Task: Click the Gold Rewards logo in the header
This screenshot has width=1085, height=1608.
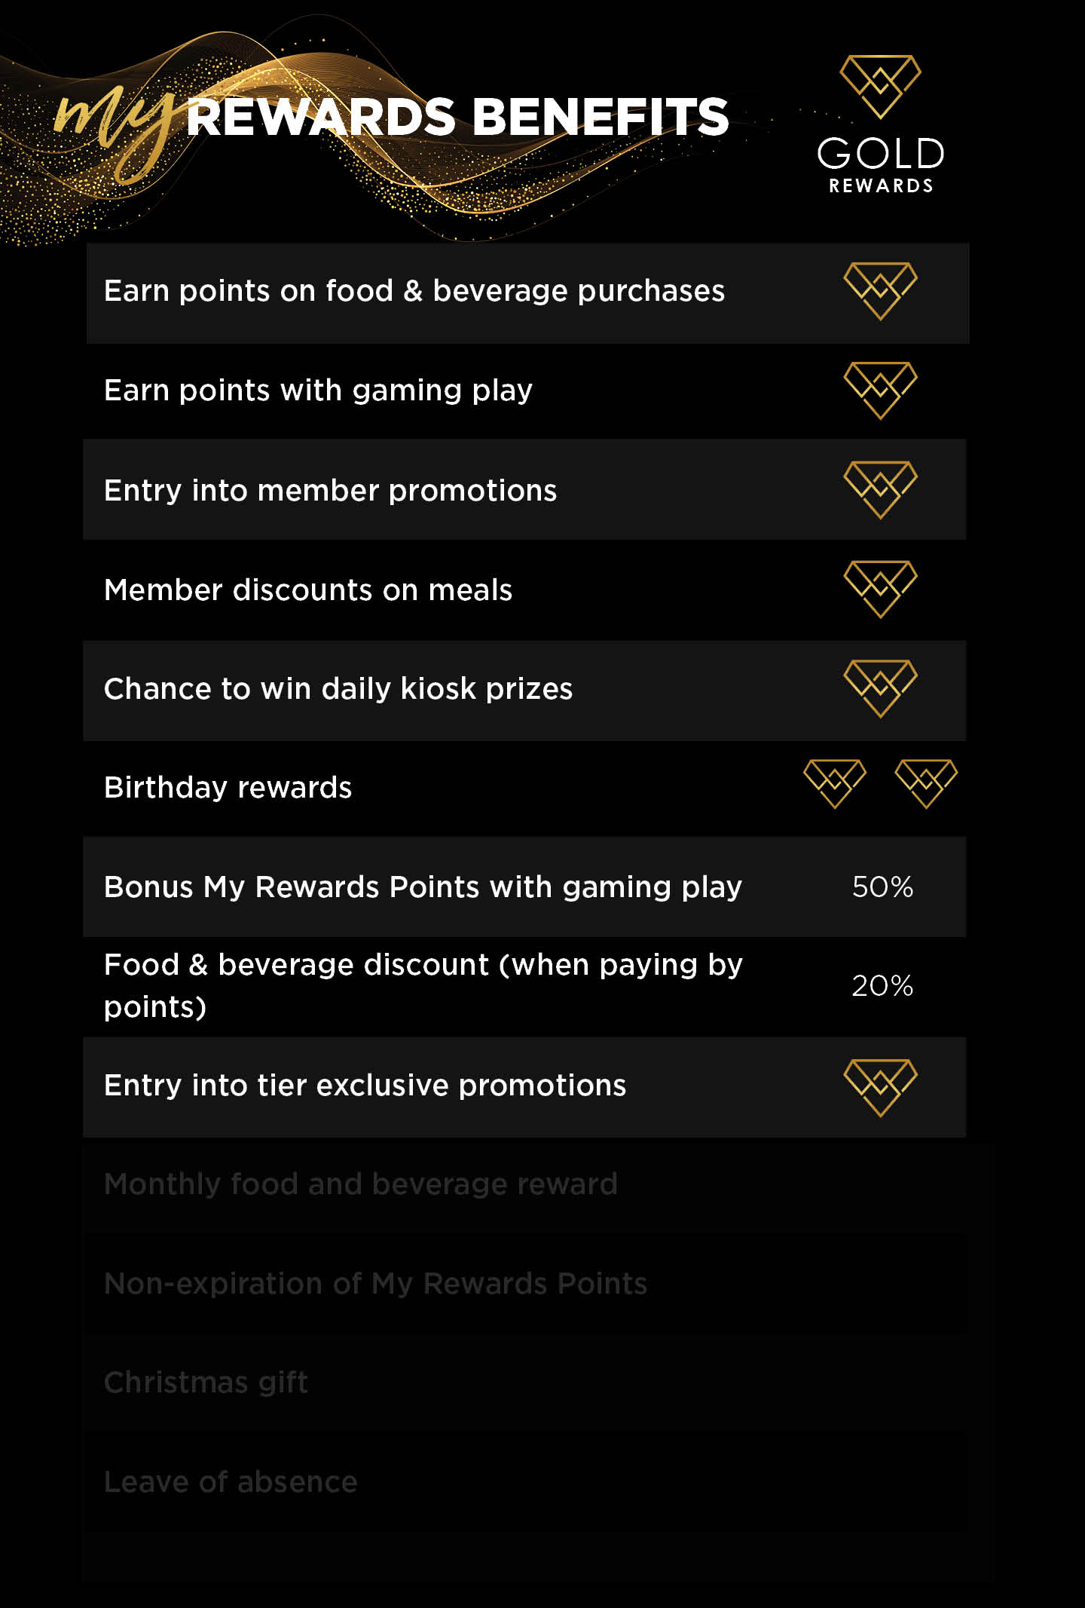Action: pyautogui.click(x=880, y=124)
